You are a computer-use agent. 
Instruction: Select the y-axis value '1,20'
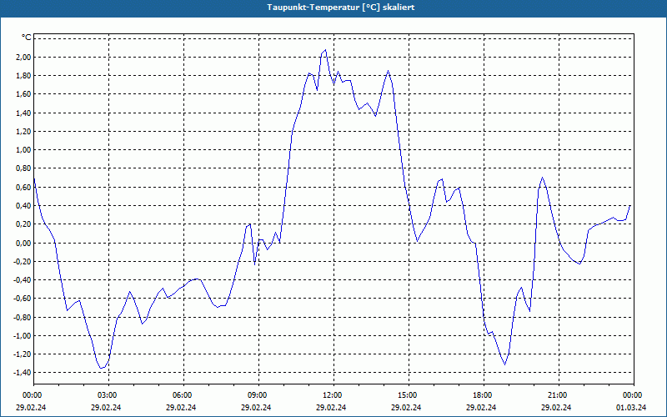point(23,132)
